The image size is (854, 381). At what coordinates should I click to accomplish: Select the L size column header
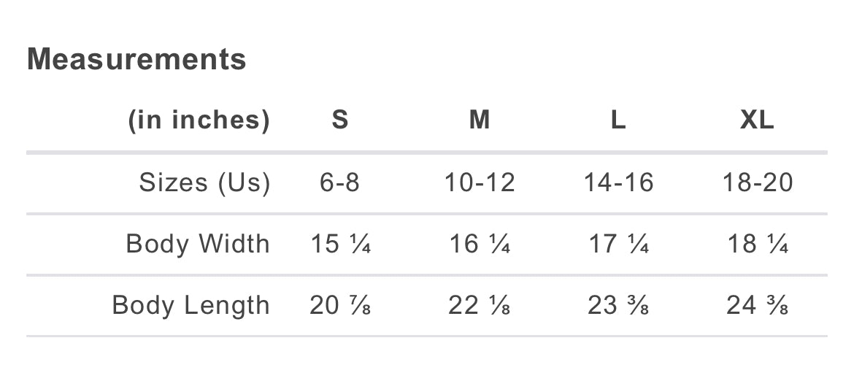tap(618, 120)
